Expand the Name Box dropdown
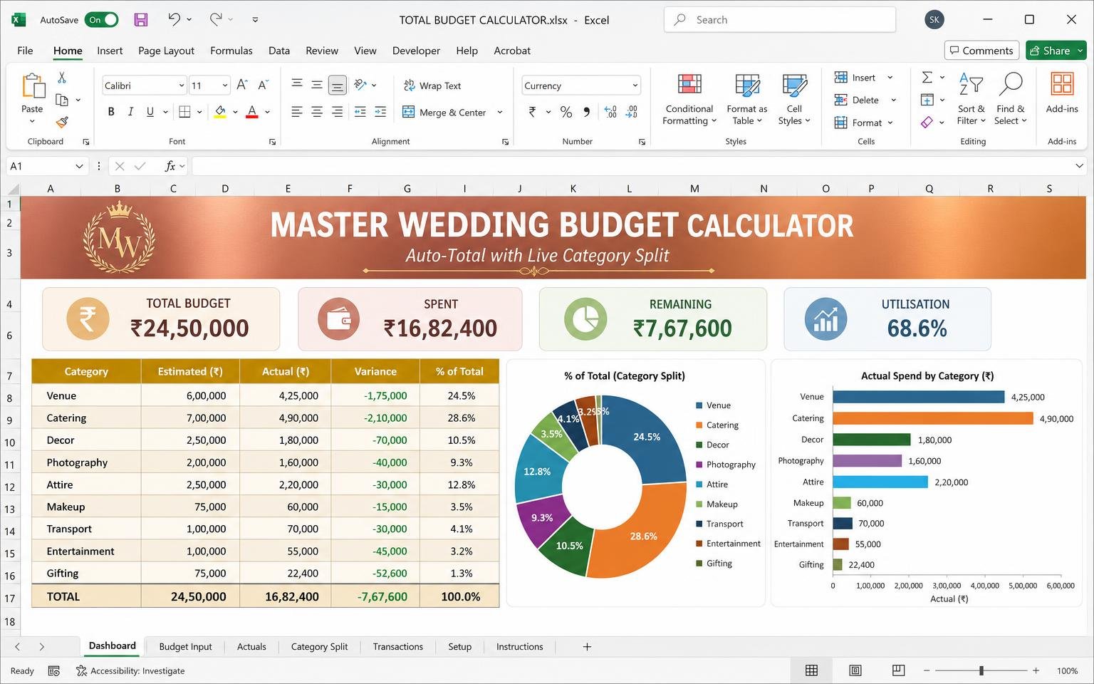 pos(79,166)
